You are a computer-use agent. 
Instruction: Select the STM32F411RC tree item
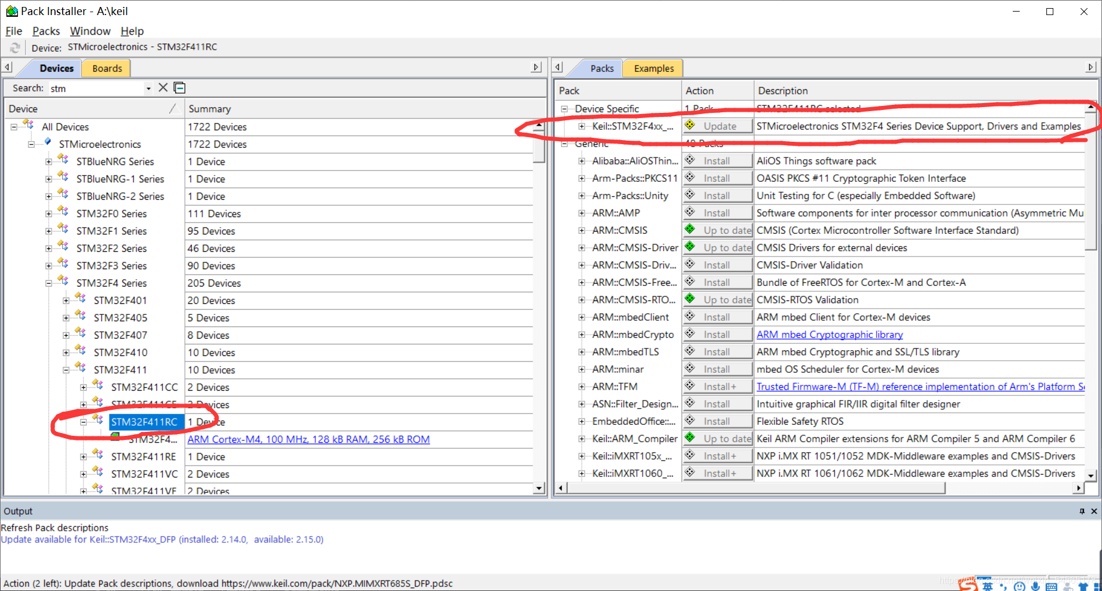pos(144,422)
